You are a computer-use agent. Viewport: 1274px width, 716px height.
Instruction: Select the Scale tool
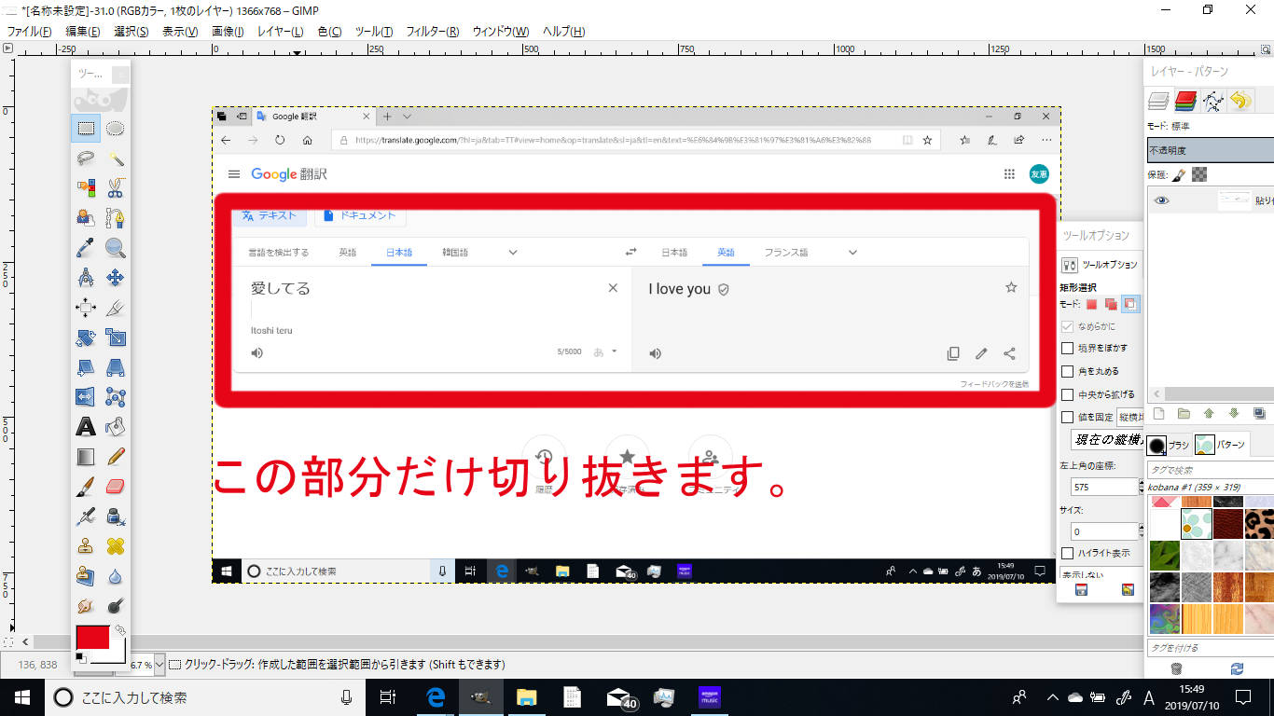click(x=116, y=337)
